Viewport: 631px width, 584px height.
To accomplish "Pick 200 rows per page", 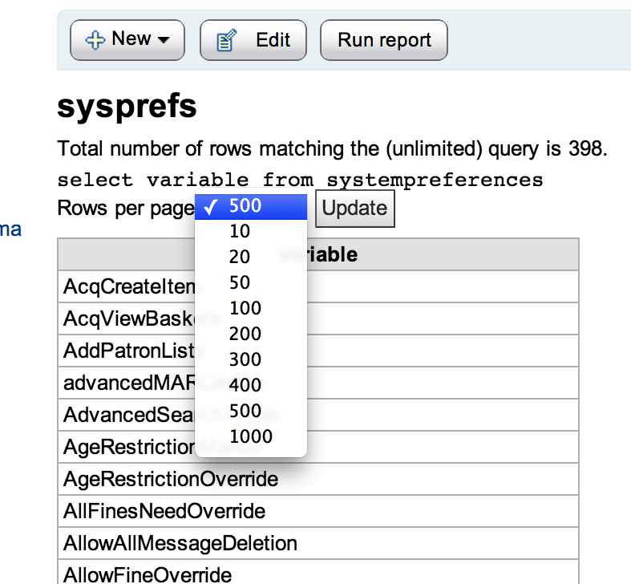I will tap(245, 334).
